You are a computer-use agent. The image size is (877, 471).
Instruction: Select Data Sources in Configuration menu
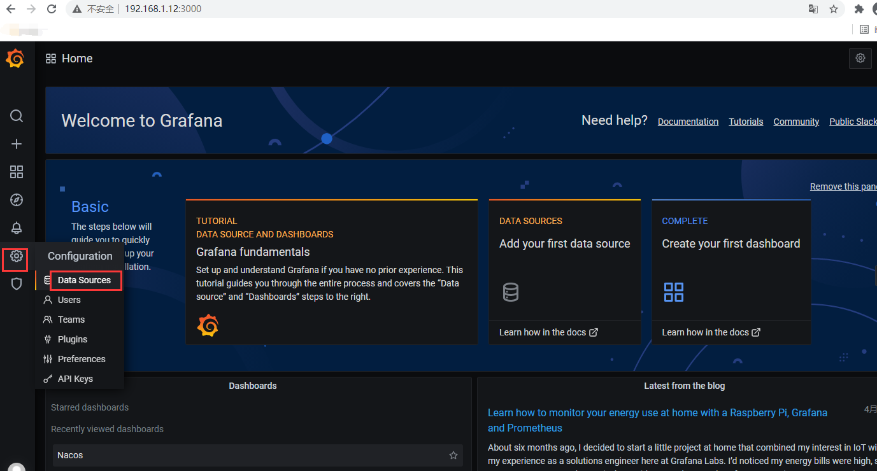pyautogui.click(x=83, y=280)
